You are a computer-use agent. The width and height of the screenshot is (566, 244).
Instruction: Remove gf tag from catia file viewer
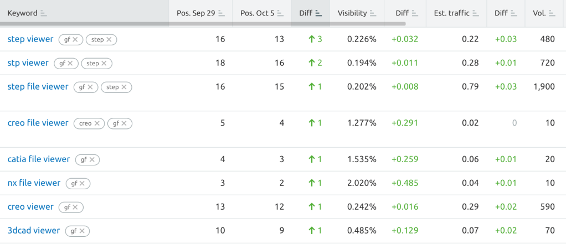92,159
